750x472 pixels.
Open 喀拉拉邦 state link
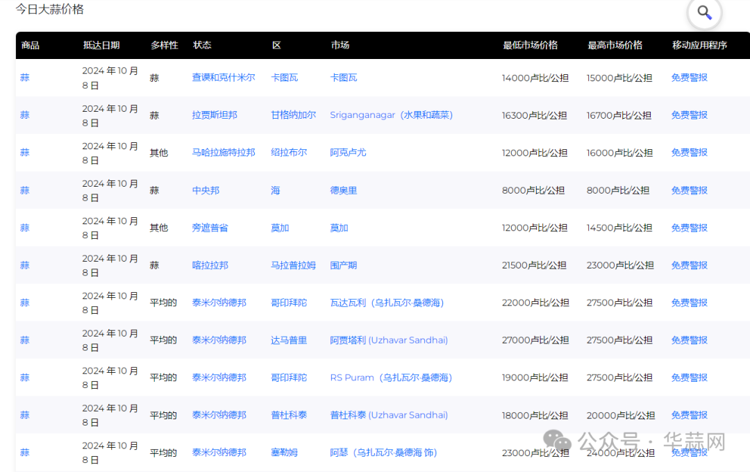click(210, 265)
